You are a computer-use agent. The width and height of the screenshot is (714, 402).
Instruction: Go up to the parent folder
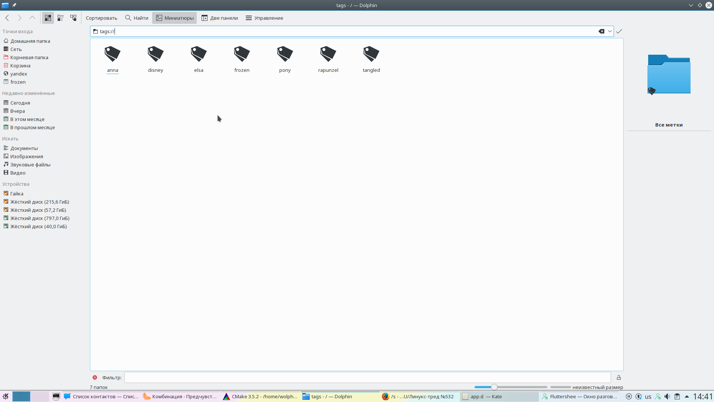(32, 18)
